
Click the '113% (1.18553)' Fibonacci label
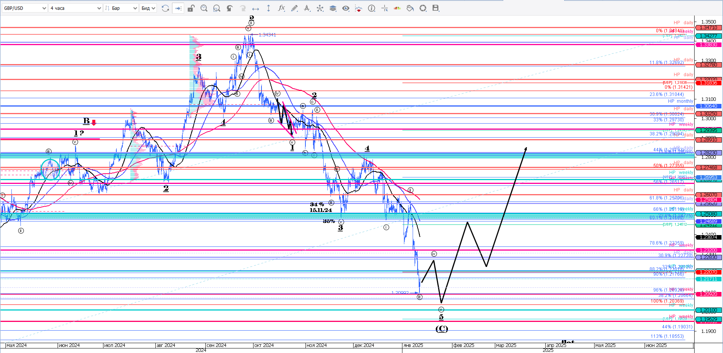tap(667, 336)
